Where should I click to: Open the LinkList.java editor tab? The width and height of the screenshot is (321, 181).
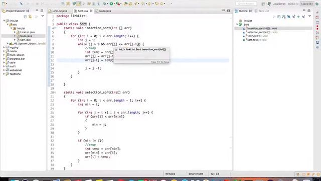[60, 11]
